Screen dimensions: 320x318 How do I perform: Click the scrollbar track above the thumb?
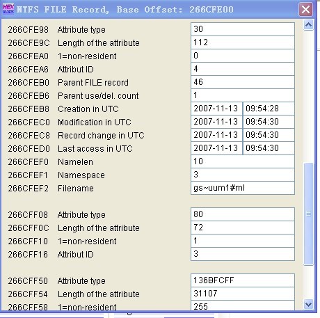308,97
